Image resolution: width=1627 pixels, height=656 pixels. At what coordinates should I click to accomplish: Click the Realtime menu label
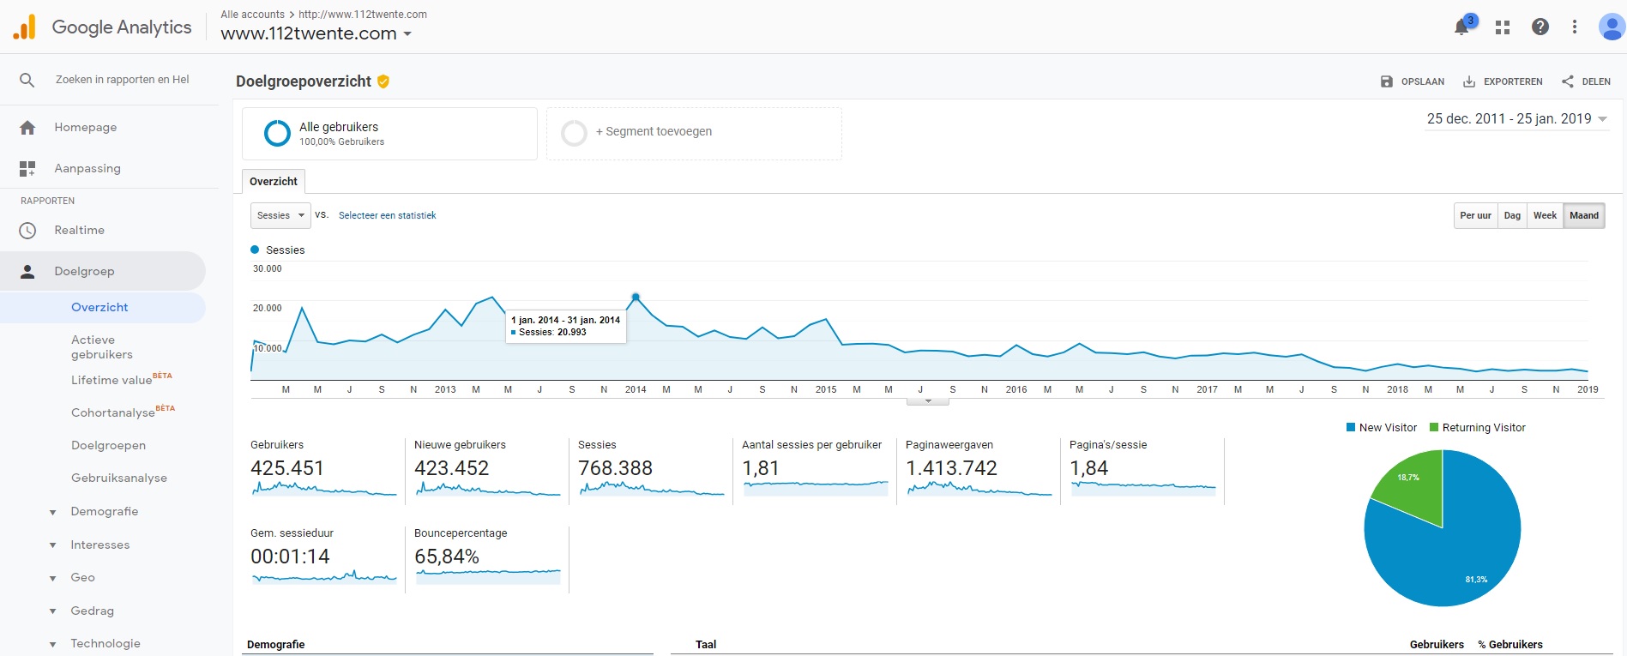pyautogui.click(x=79, y=231)
